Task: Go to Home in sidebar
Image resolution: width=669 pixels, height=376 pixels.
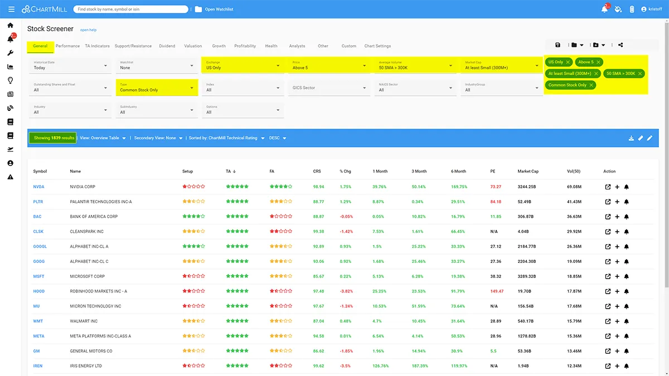Action: click(x=11, y=25)
